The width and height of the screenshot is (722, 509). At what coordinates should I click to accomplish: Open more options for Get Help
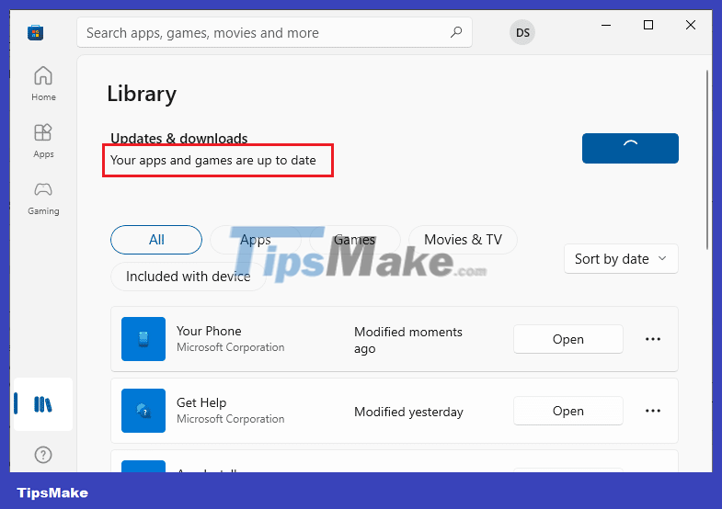pyautogui.click(x=652, y=411)
